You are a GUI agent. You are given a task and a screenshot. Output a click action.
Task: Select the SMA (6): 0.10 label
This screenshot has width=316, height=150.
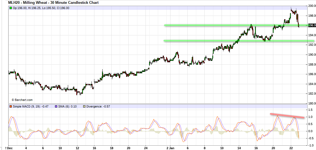click(67, 106)
